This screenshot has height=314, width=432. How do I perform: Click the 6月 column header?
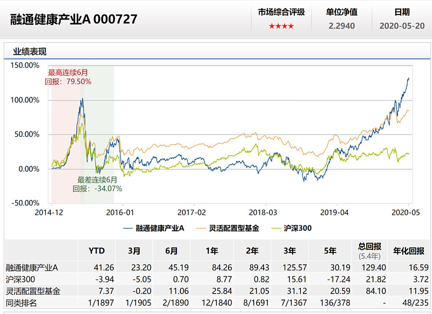pos(171,251)
